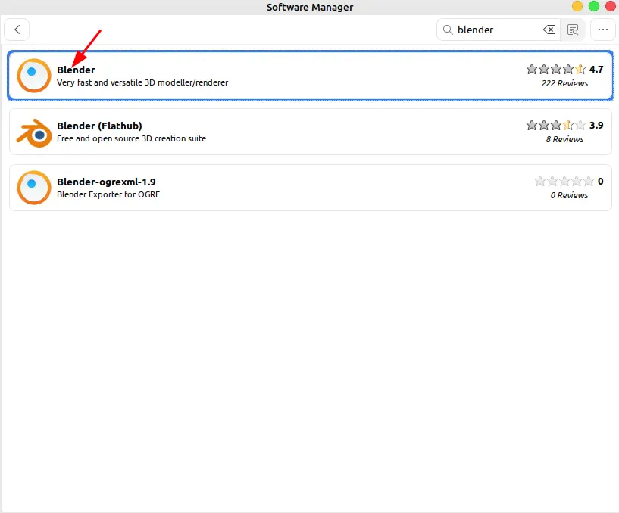Viewport: 619px width, 513px height.
Task: Click the 4.7 star rating of Blender
Action: (556, 69)
